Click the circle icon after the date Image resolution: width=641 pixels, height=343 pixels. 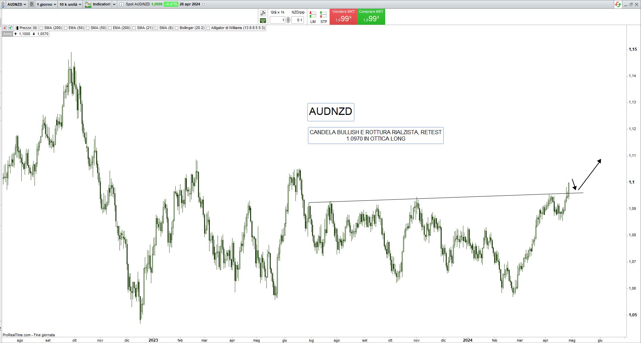point(203,4)
